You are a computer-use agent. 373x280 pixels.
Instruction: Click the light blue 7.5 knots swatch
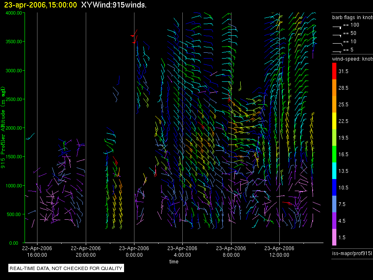tap(334, 204)
